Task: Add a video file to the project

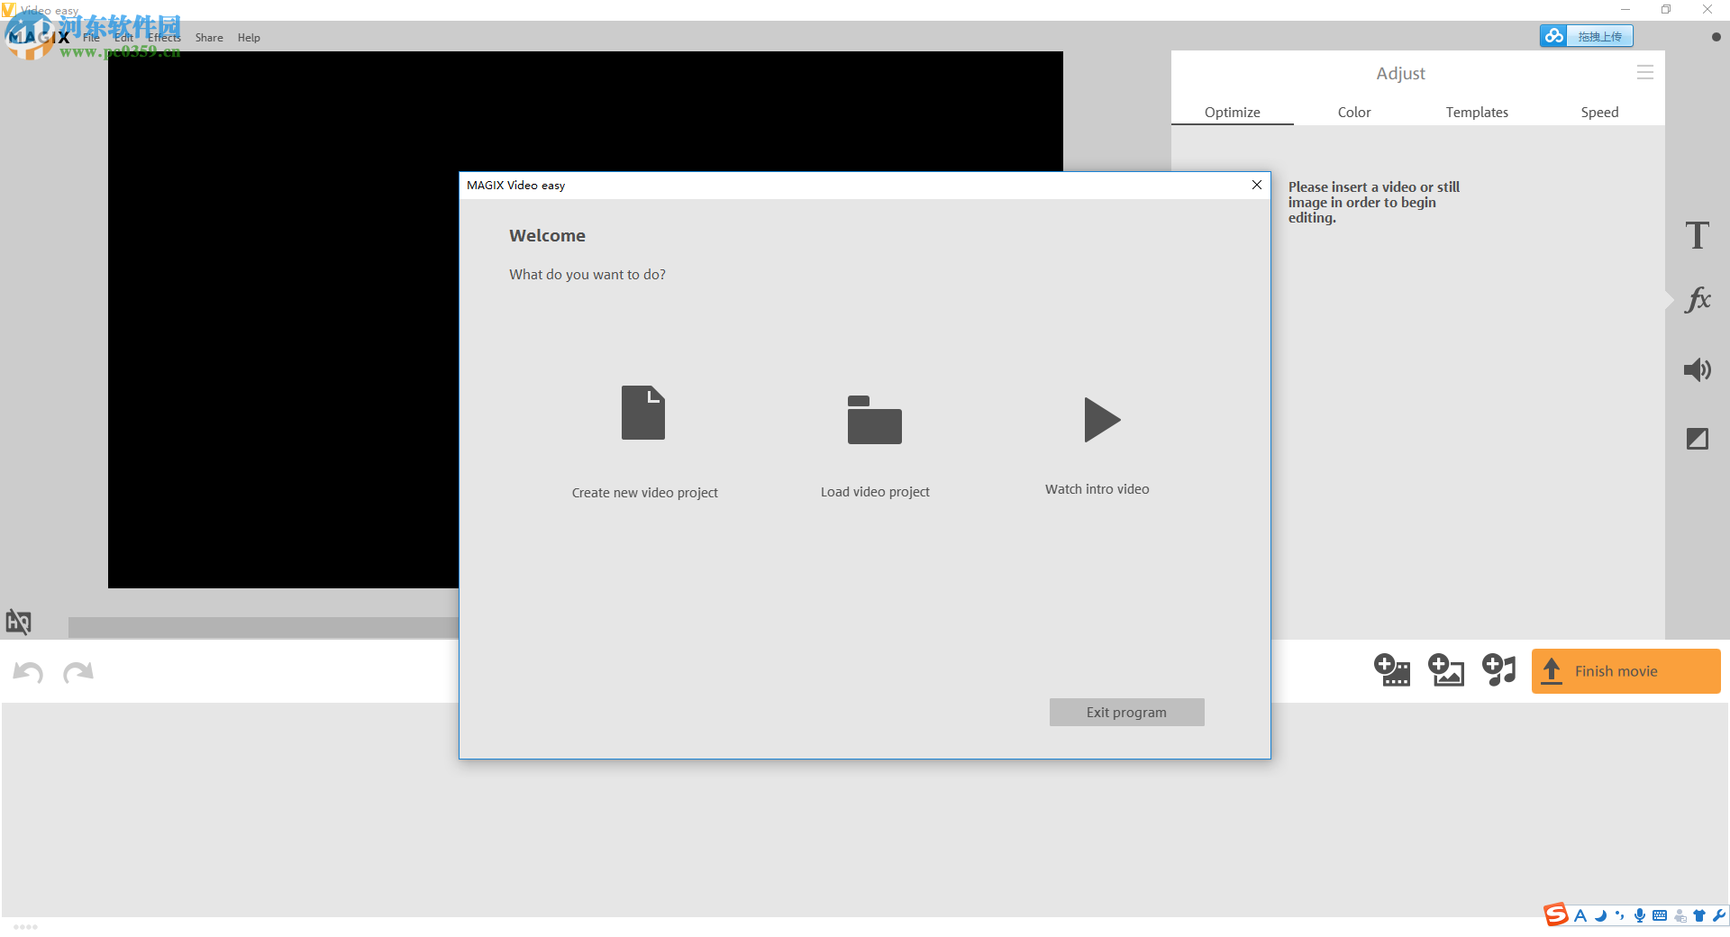Action: click(x=1392, y=670)
